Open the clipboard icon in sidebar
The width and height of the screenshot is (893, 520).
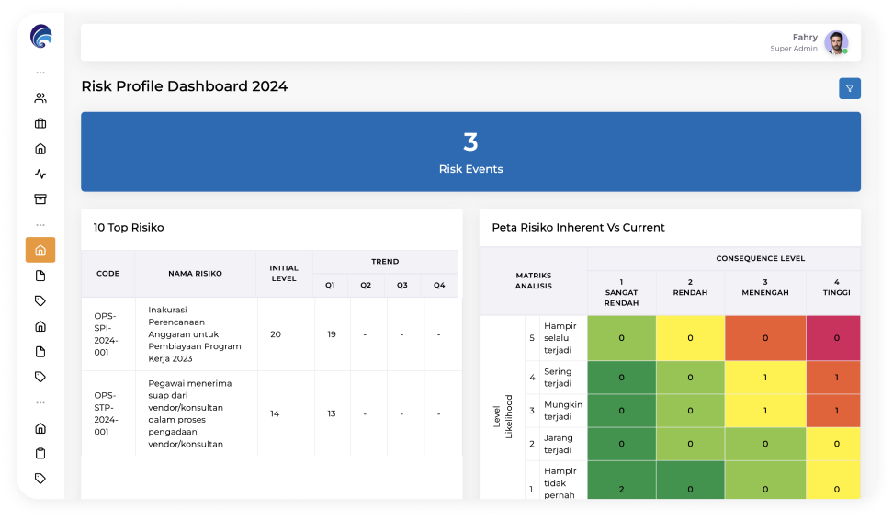[x=40, y=453]
